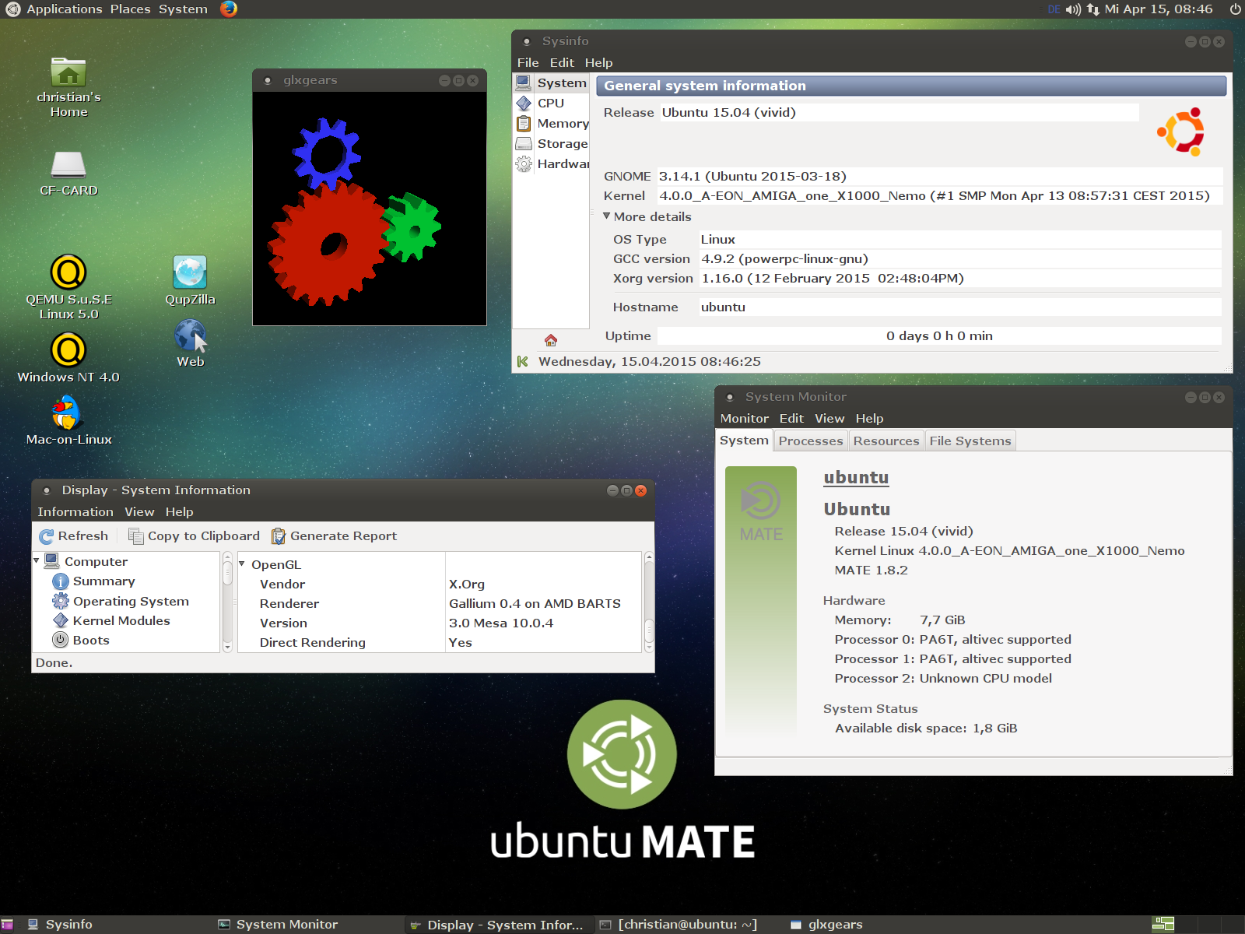Open the Firefox launcher in top panel
The width and height of the screenshot is (1245, 934).
(x=228, y=9)
